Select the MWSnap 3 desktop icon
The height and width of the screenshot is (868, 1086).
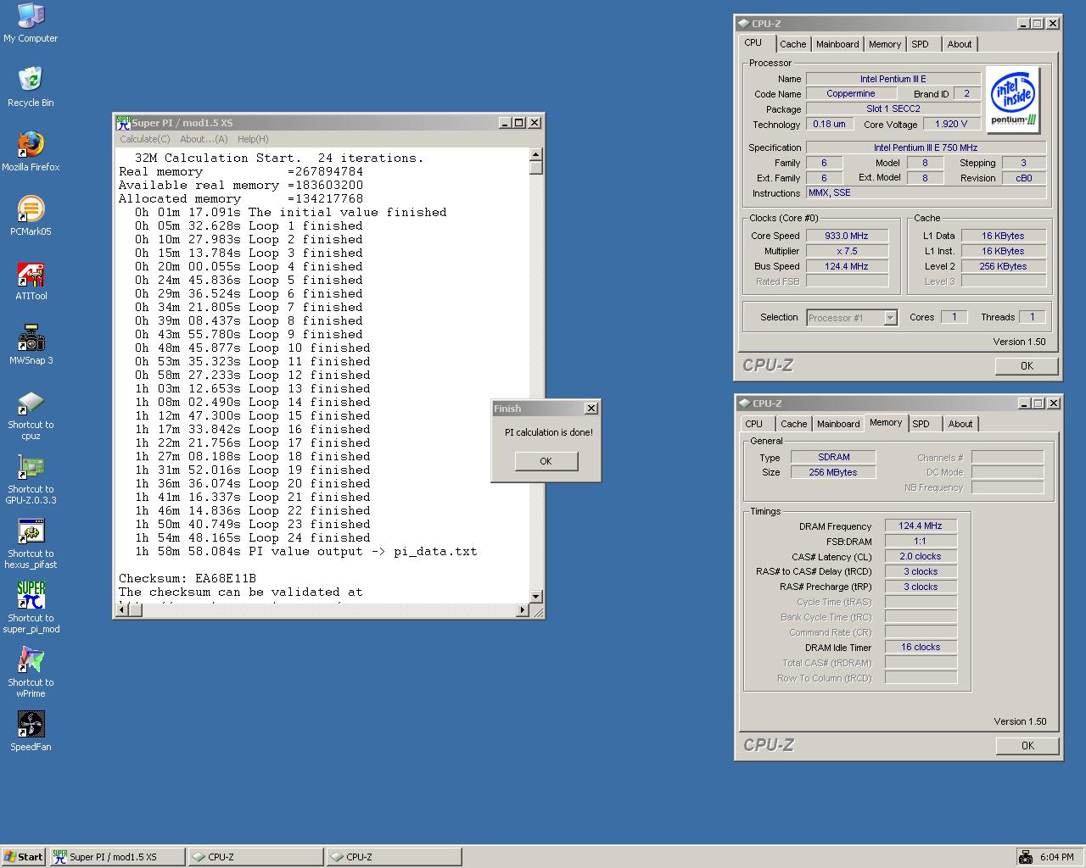click(31, 344)
